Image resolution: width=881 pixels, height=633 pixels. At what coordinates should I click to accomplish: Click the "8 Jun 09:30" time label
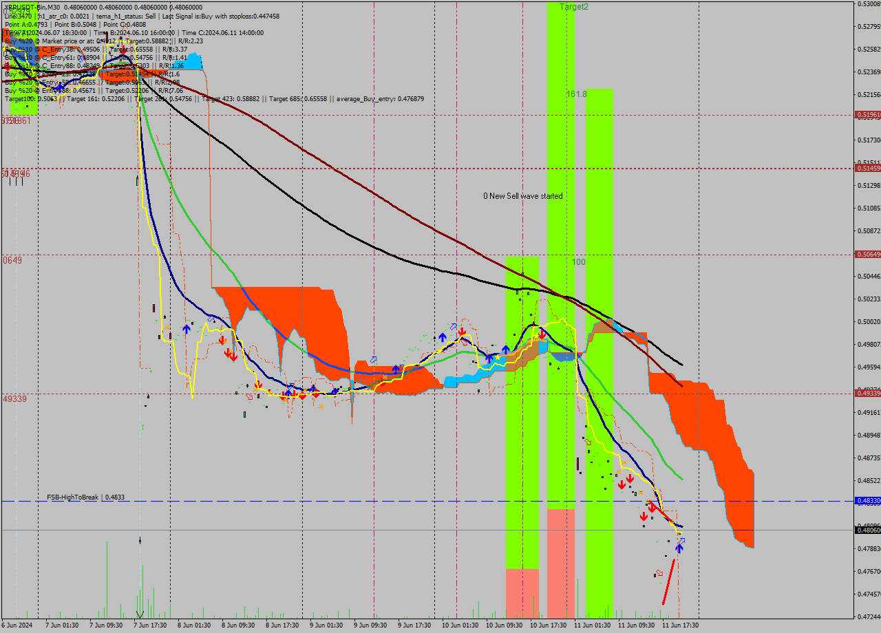pos(238,625)
